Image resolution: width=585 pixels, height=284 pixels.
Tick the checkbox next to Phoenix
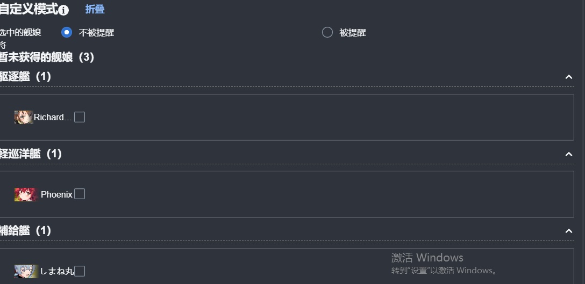[80, 194]
